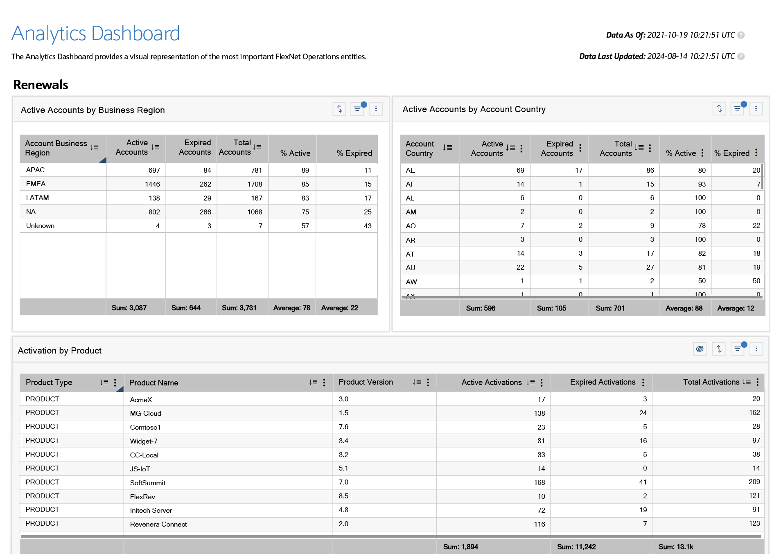Open filter for Active Accounts by Business Region
Screen dimensions: 772x554
pyautogui.click(x=357, y=109)
